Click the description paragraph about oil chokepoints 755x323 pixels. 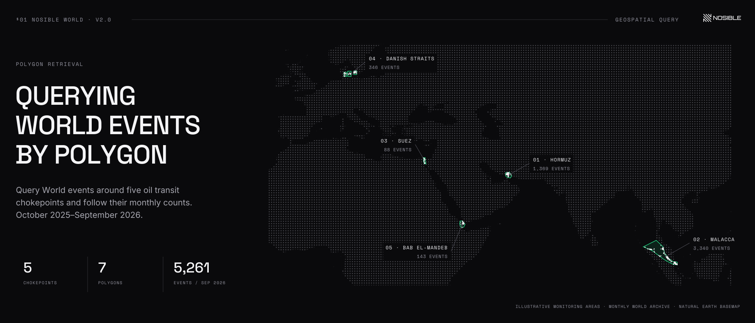(104, 202)
